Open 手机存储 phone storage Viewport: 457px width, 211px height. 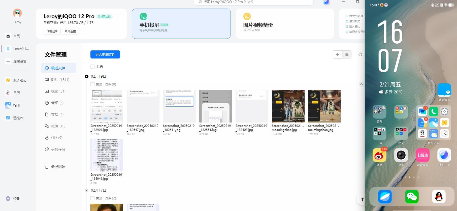click(x=59, y=149)
